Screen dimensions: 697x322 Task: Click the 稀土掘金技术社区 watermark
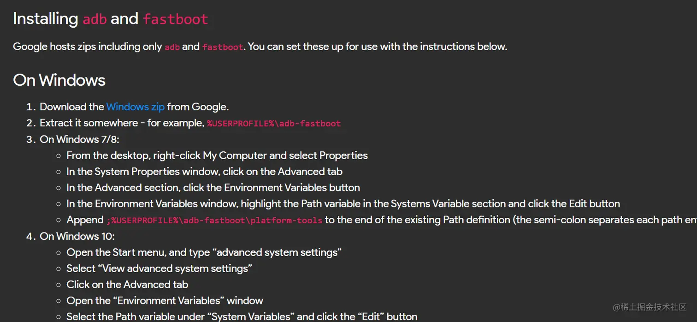tap(650, 307)
